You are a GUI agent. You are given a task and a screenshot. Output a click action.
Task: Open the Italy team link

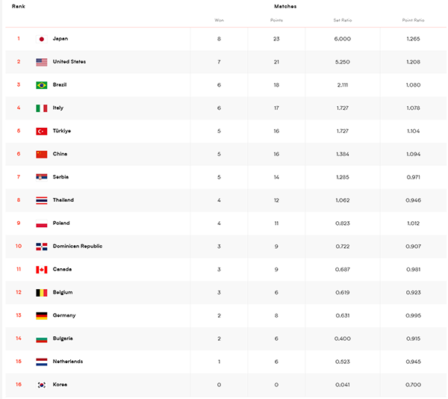point(58,108)
